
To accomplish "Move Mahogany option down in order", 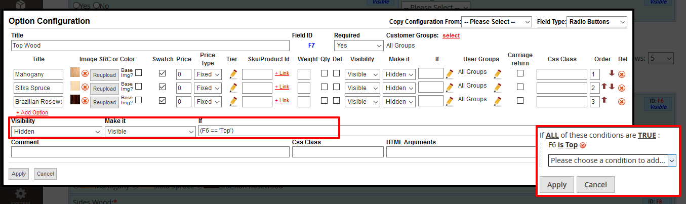I will click(612, 73).
